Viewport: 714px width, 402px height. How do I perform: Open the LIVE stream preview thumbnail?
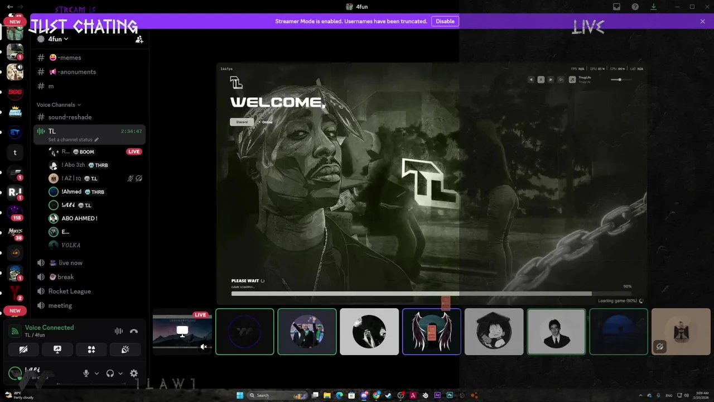tap(182, 332)
